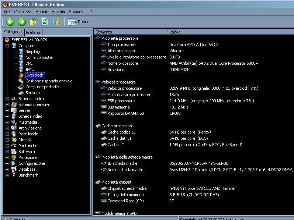Click the Benchmark hourglass icon
Image resolution: width=294 pixels, height=220 pixels.
click(14, 175)
